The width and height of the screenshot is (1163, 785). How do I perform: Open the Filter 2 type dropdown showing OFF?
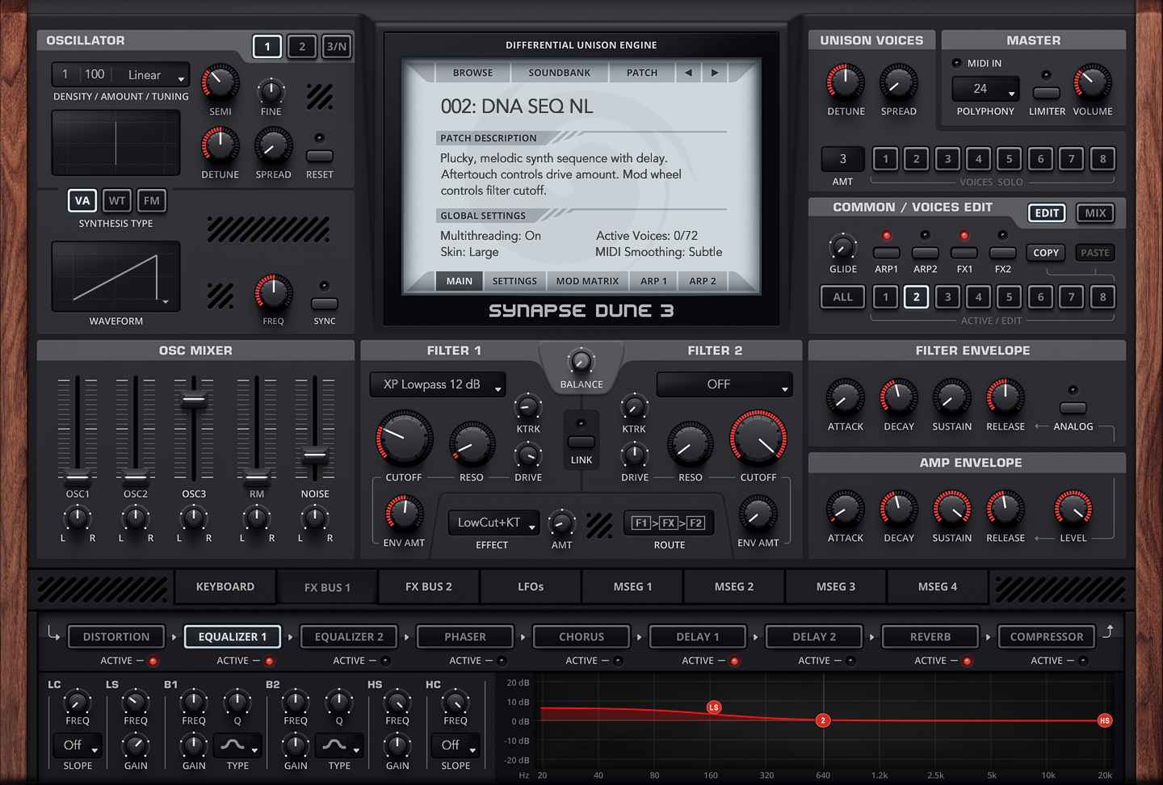[x=724, y=384]
